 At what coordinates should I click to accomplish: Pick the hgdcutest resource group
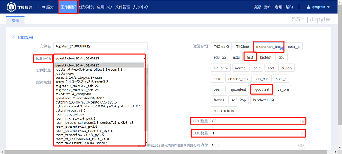pyautogui.click(x=261, y=89)
